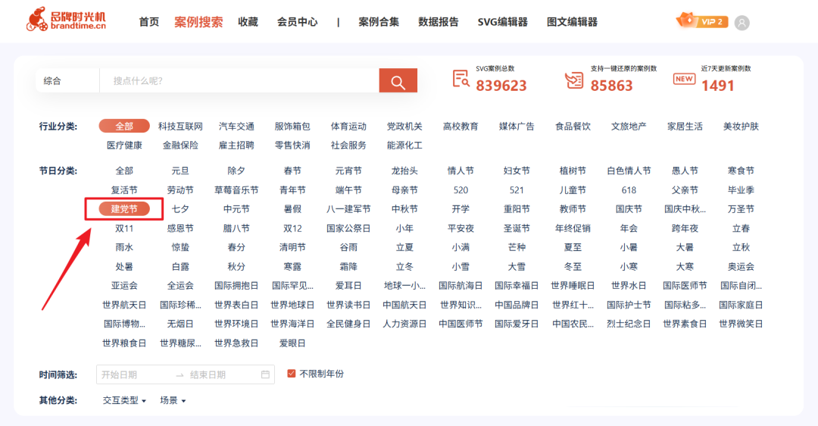Choose the 元旦 holiday filter
Screen dimensions: 818x426
[180, 171]
